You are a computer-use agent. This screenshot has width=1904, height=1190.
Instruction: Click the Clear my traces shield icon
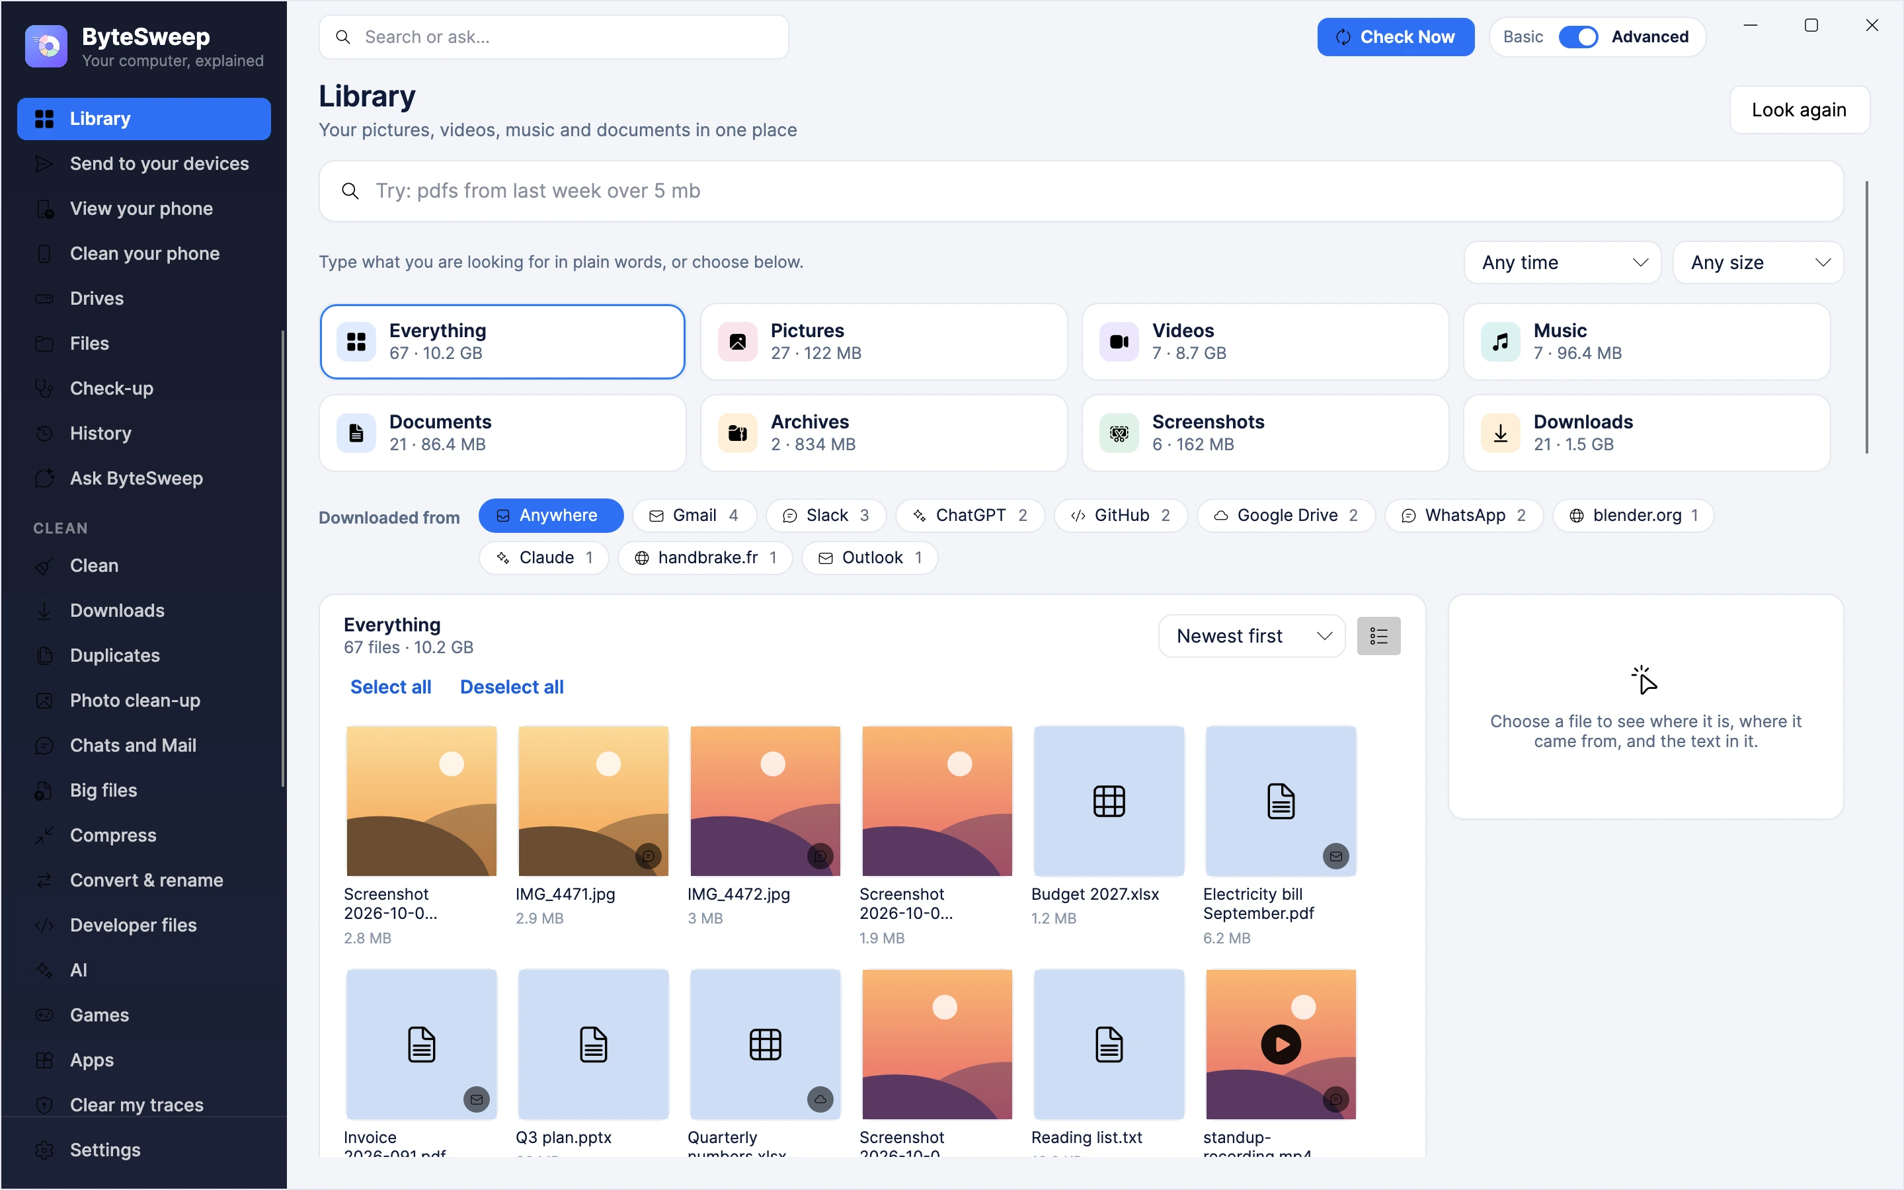44,1104
